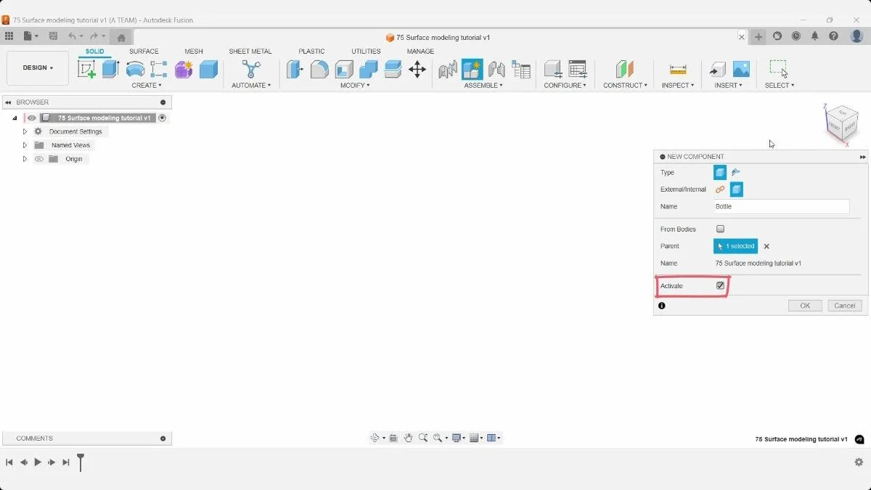871x490 pixels.
Task: Select the Standard component type
Action: pos(720,172)
